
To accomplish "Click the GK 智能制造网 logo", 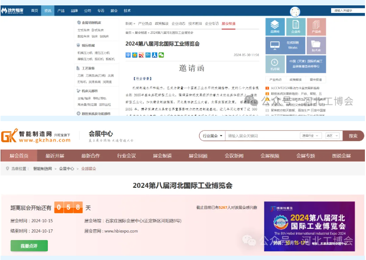I will 36,135.
